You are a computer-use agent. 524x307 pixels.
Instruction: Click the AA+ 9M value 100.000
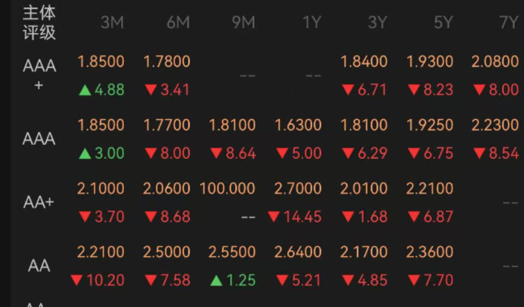227,188
